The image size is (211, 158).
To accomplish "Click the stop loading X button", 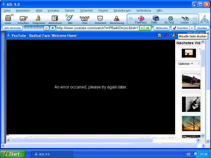I will (40, 28).
